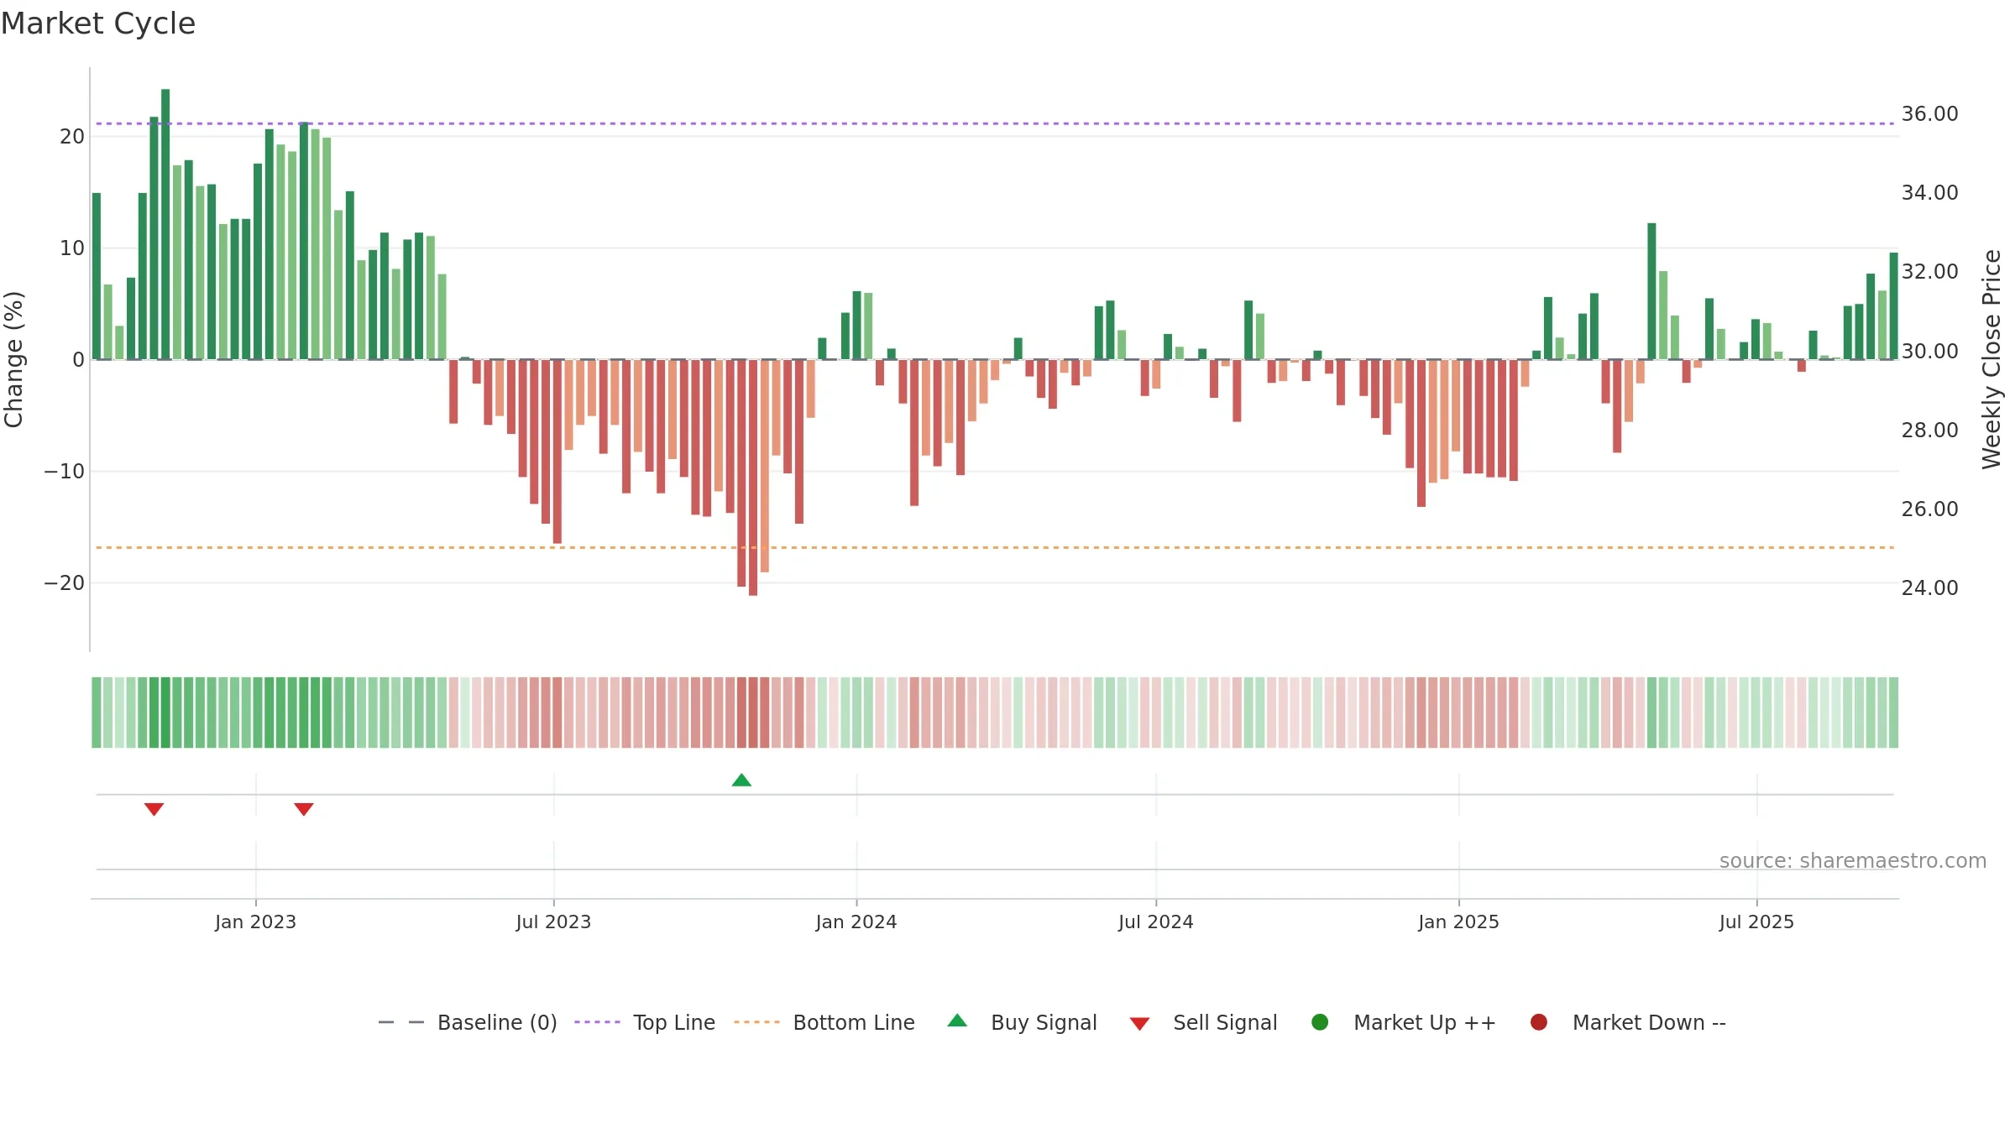Click the Sell Signal legend entry
Image resolution: width=2015 pixels, height=1133 pixels.
(1203, 1022)
